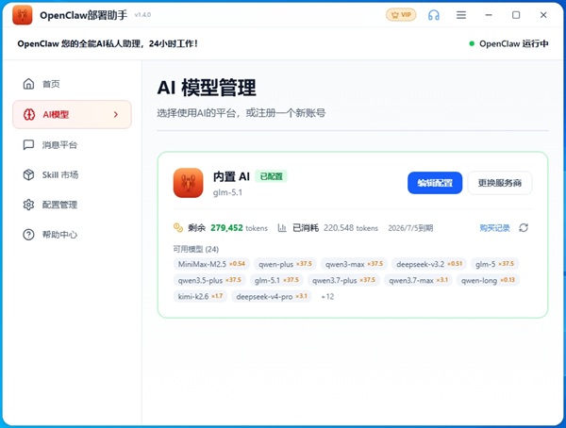The image size is (566, 428).
Task: Maximize the OpenClaw window
Action: click(x=516, y=15)
